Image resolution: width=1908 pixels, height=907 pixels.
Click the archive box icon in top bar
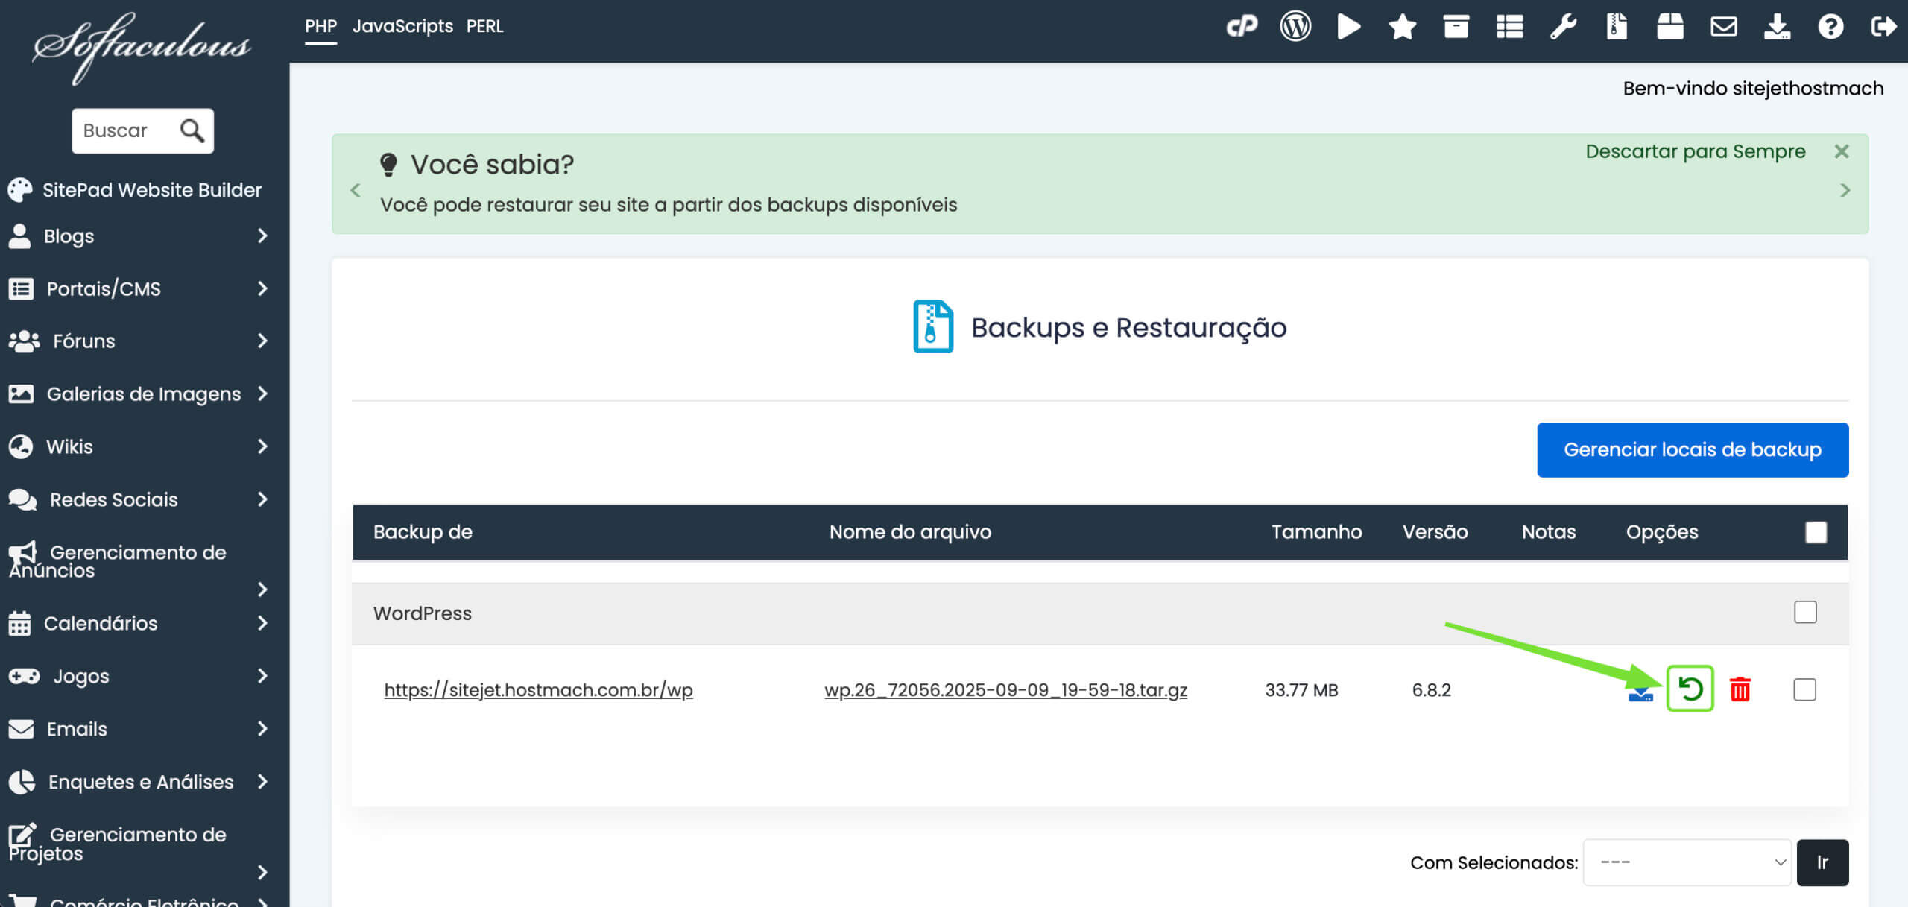click(x=1456, y=27)
